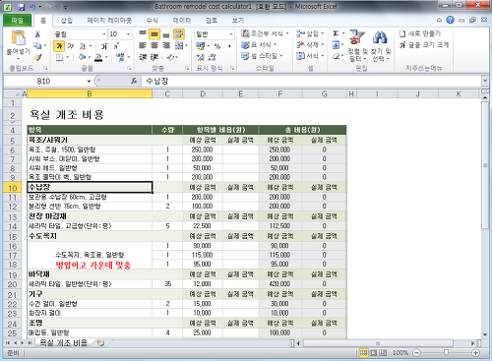Open the 파일 file tab

[x=18, y=21]
